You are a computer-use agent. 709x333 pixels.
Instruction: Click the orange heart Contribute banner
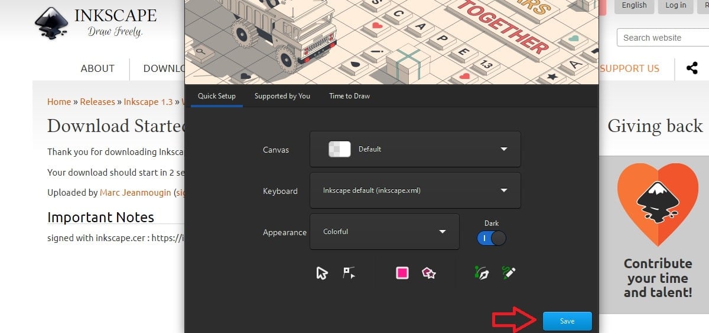point(658,235)
